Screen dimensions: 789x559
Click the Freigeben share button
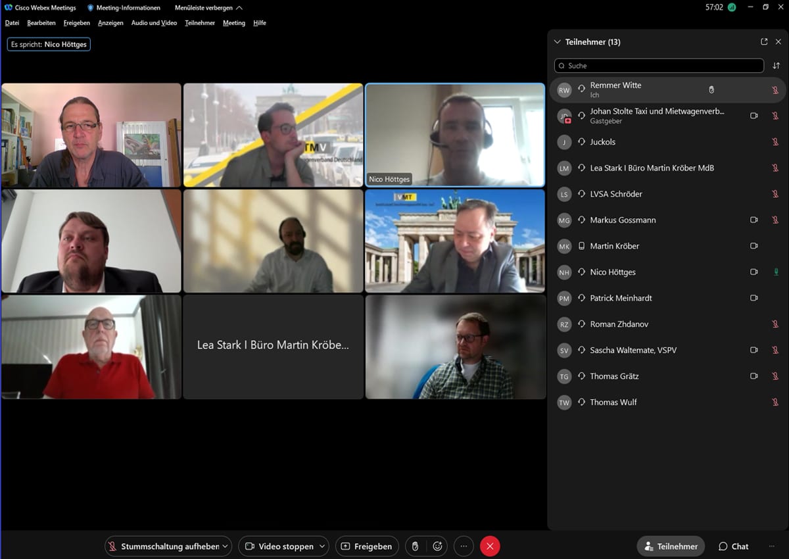(367, 546)
